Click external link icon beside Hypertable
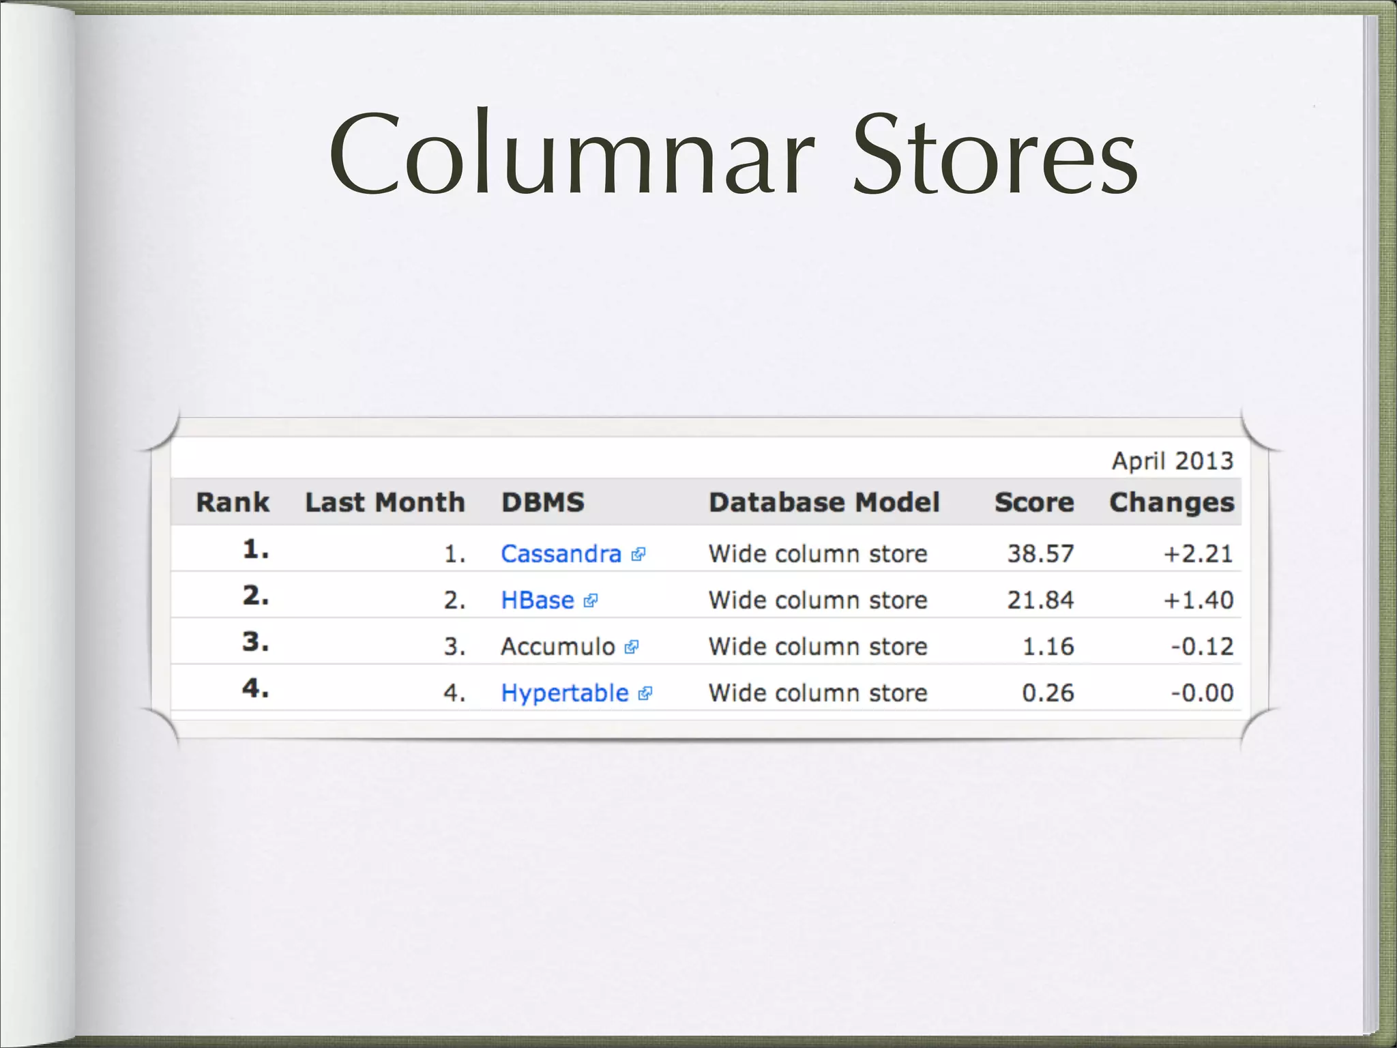 pos(645,695)
